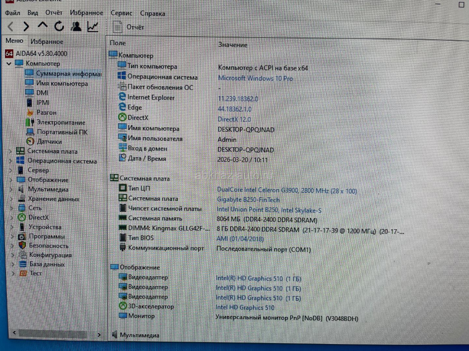Image resolution: width=469 pixels, height=351 pixels.
Task: Collapse the Компьютер tree node
Action: pos(9,64)
